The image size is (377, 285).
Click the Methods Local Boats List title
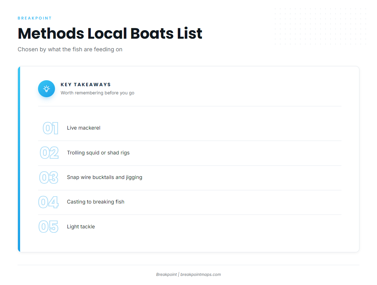tap(110, 33)
